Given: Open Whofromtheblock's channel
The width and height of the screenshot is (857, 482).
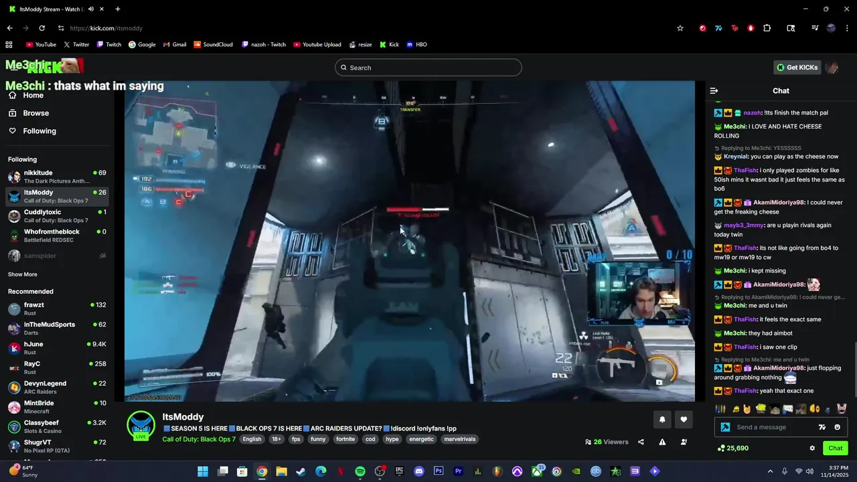Looking at the screenshot, I should click(x=57, y=236).
